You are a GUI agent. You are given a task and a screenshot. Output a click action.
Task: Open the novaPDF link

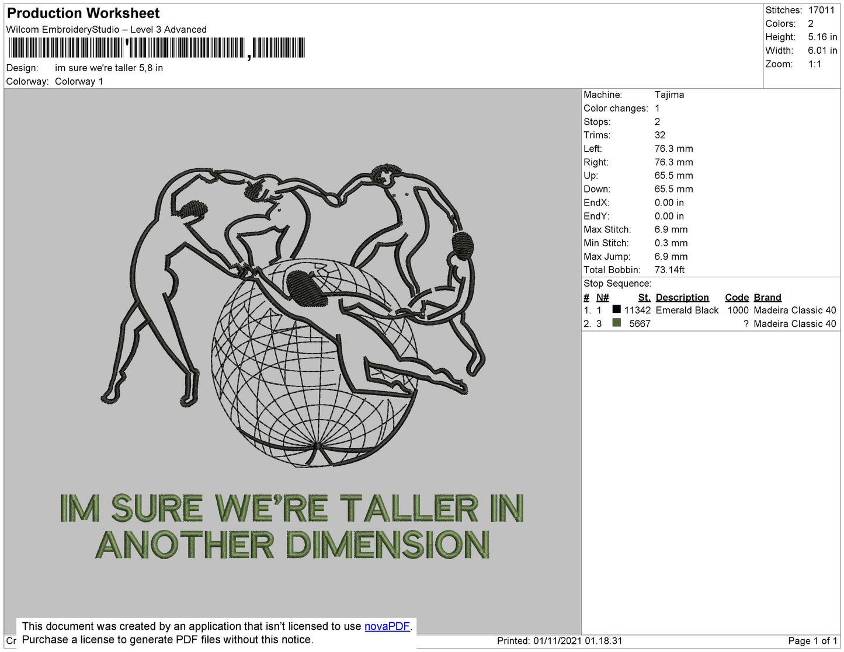tap(387, 626)
